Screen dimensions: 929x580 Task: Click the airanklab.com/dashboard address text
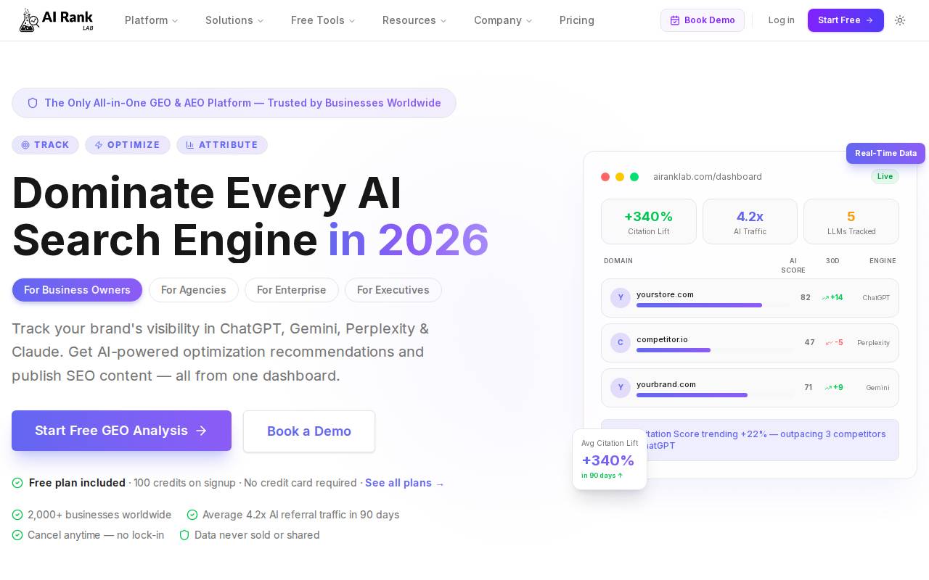[x=708, y=177]
